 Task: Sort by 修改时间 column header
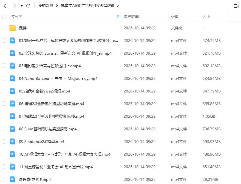coord(131,17)
